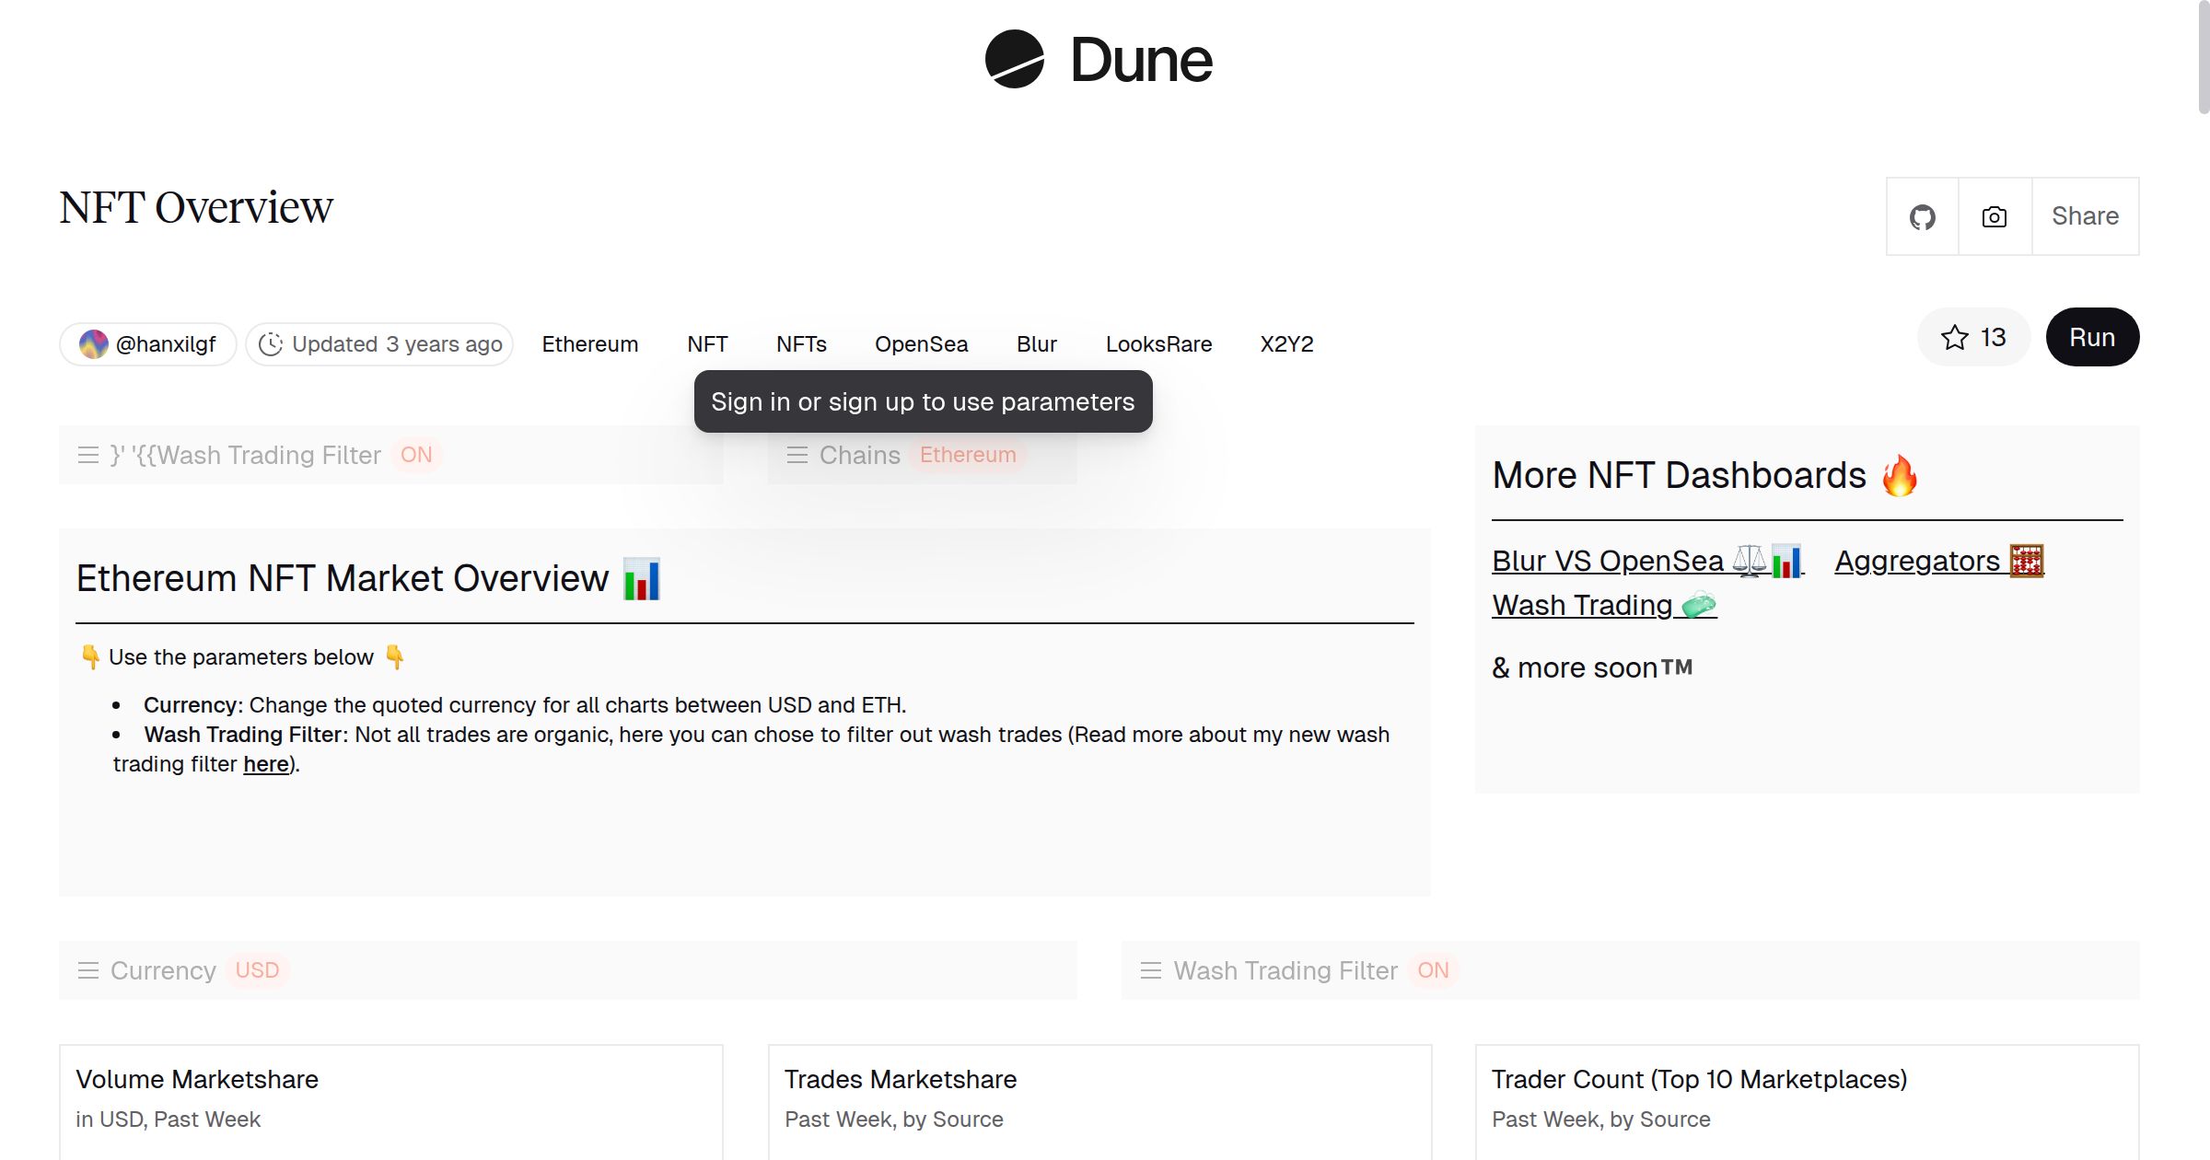The width and height of the screenshot is (2210, 1160).
Task: Select the LooksRare tag
Action: click(x=1158, y=344)
